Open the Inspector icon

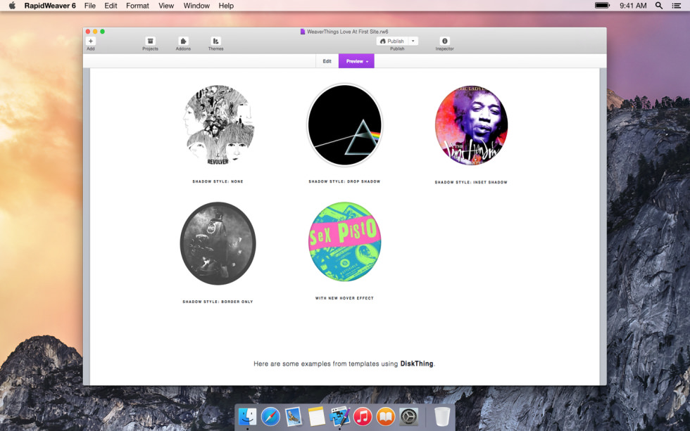[x=444, y=41]
